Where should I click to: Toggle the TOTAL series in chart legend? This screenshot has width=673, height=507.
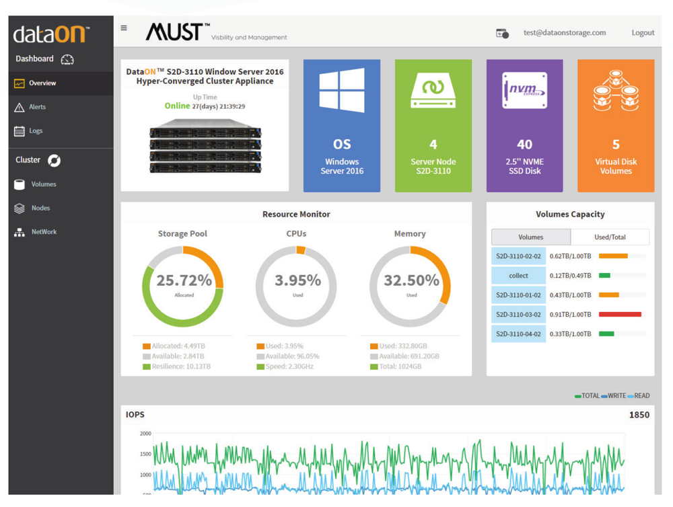(x=587, y=396)
